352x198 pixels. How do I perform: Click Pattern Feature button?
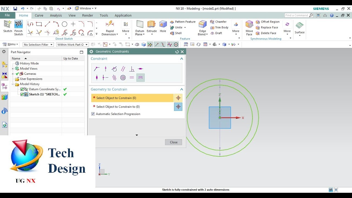[183, 22]
